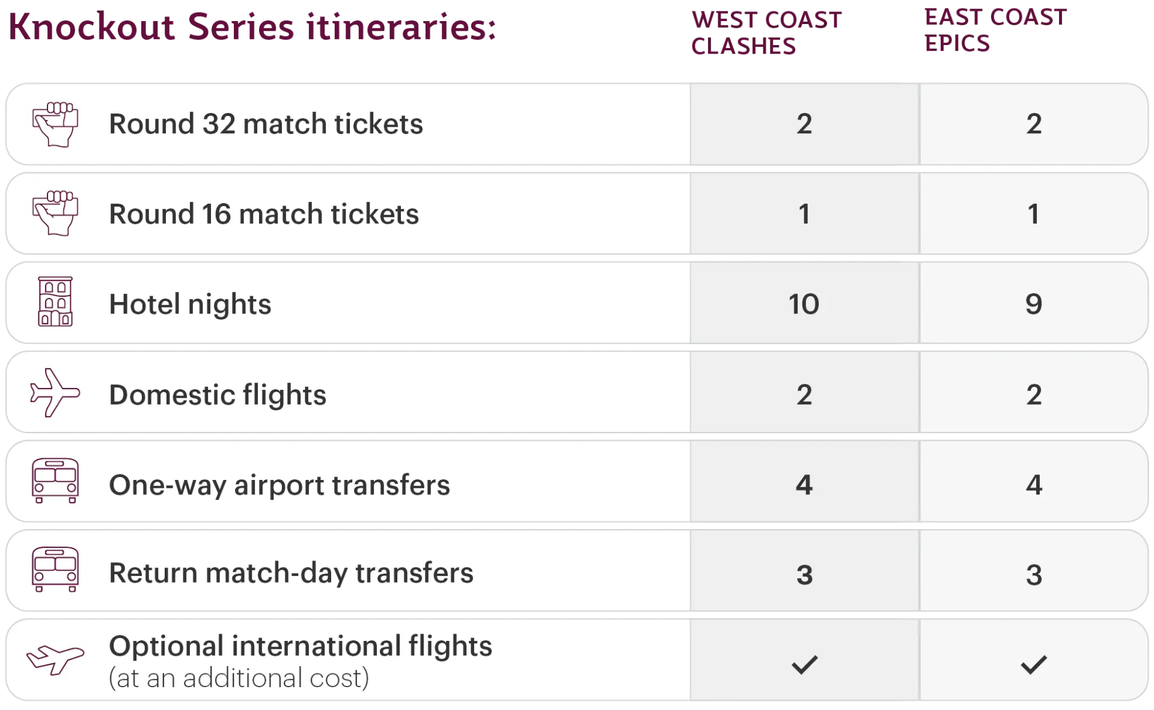Screen dimensions: 1154x710
Task: Click the one-way airport transfers bus icon
Action: pos(55,481)
